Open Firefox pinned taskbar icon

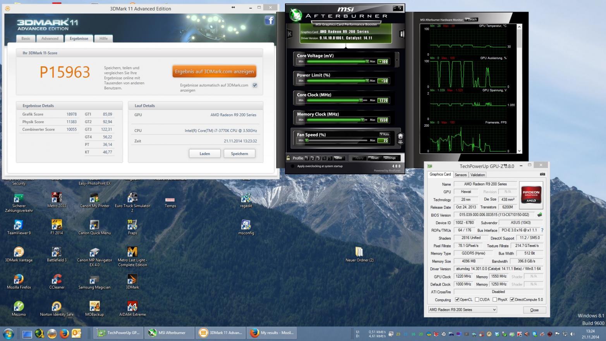click(x=64, y=333)
